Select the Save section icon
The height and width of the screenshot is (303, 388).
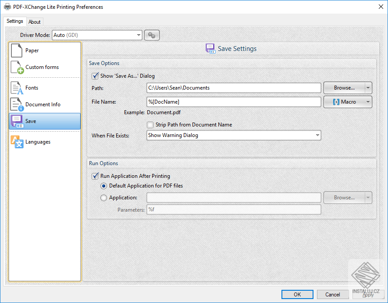(x=17, y=121)
